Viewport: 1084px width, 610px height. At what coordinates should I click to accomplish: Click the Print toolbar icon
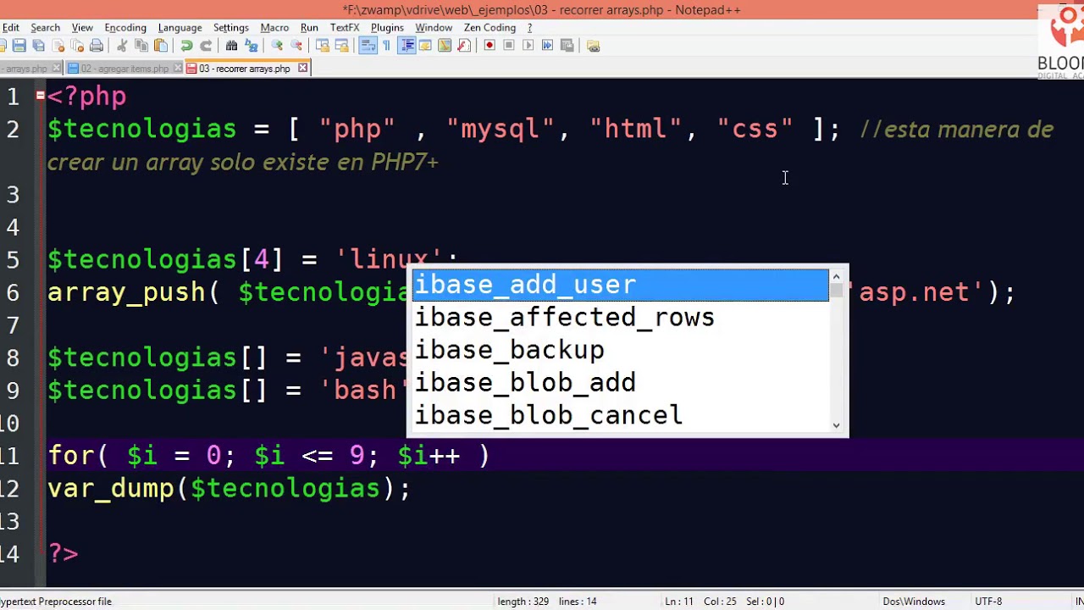click(97, 46)
